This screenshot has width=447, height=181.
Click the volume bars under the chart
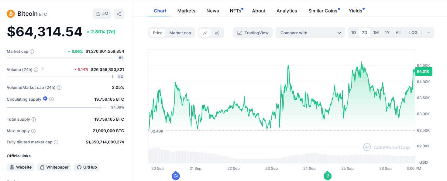click(282, 156)
